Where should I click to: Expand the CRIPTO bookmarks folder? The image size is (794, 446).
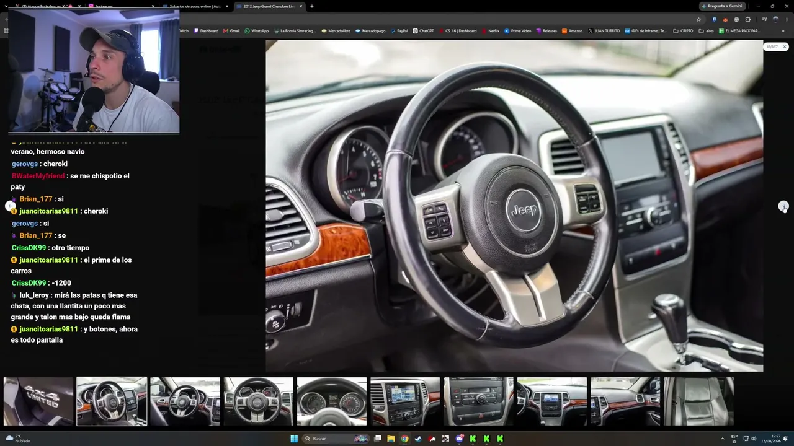pyautogui.click(x=683, y=31)
